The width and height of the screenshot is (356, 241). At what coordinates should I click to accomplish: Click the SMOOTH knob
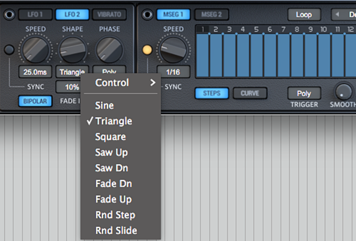point(343,92)
